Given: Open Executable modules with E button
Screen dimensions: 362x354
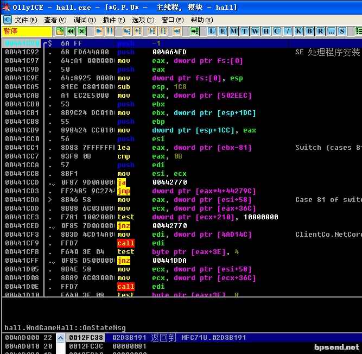Looking at the screenshot, I should click(x=223, y=31).
